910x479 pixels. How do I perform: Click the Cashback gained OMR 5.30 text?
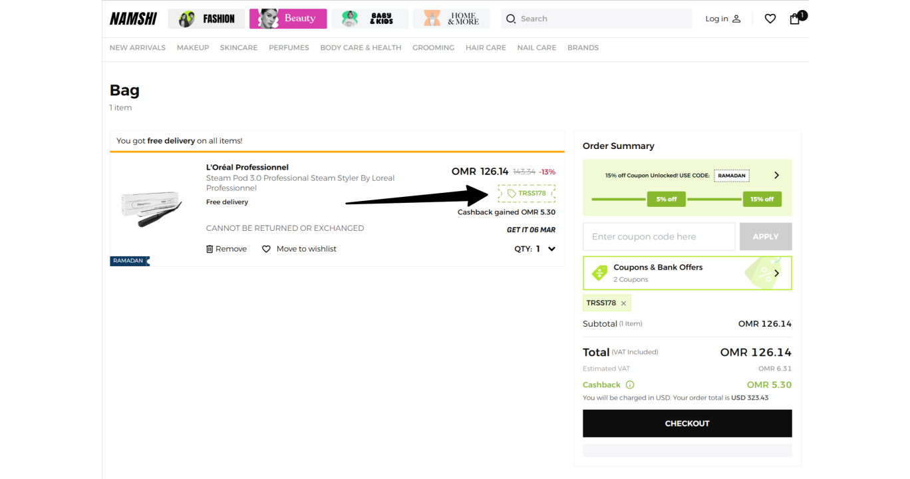click(x=506, y=212)
